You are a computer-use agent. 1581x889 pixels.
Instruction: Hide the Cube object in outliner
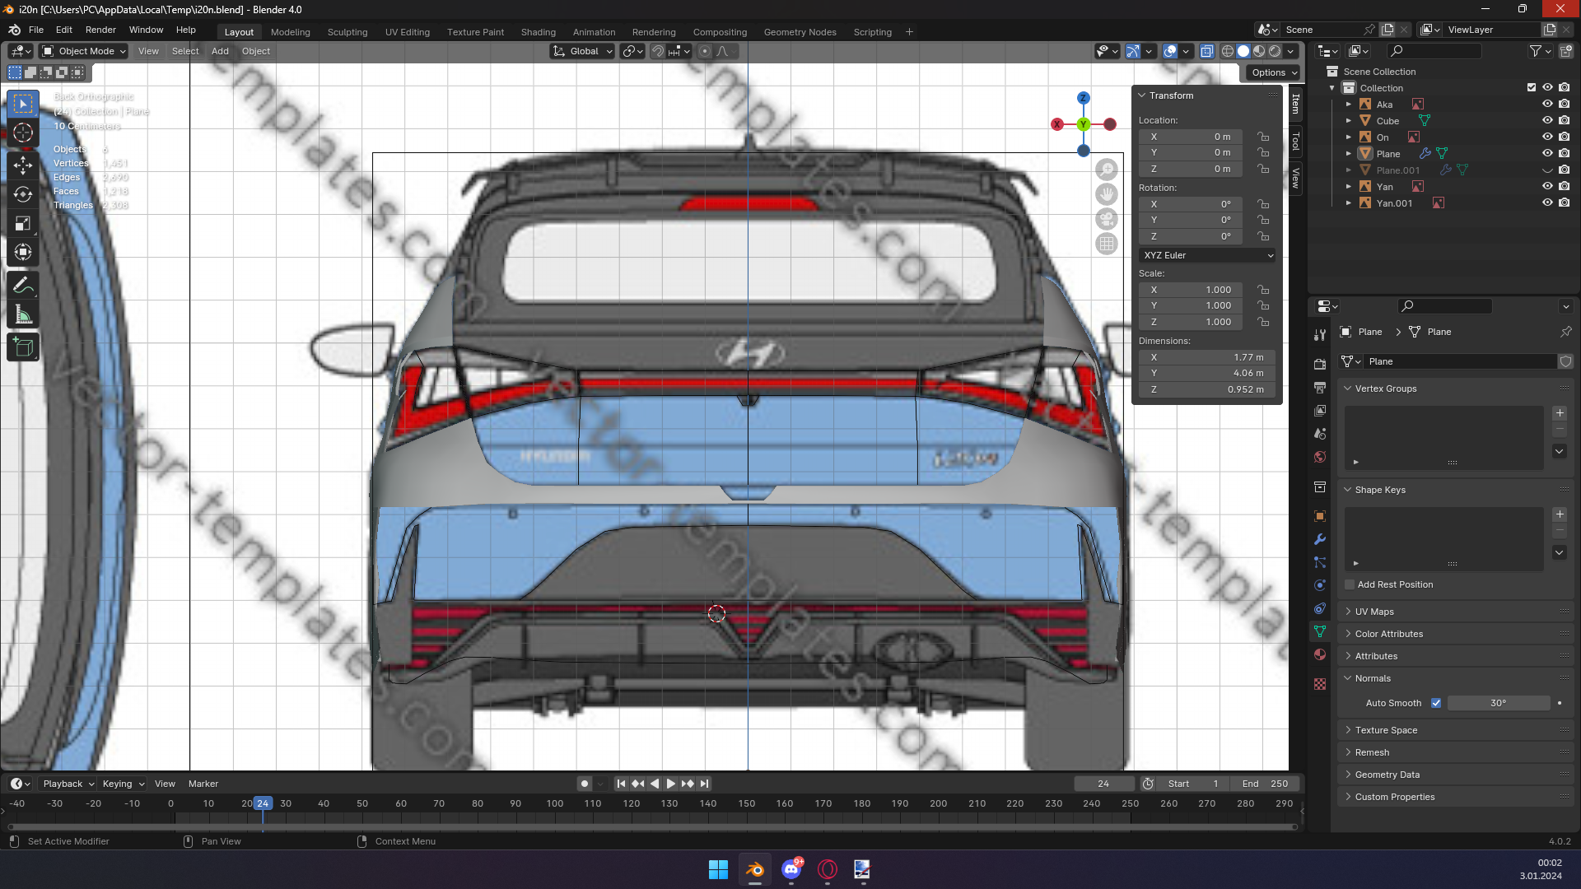[1547, 121]
